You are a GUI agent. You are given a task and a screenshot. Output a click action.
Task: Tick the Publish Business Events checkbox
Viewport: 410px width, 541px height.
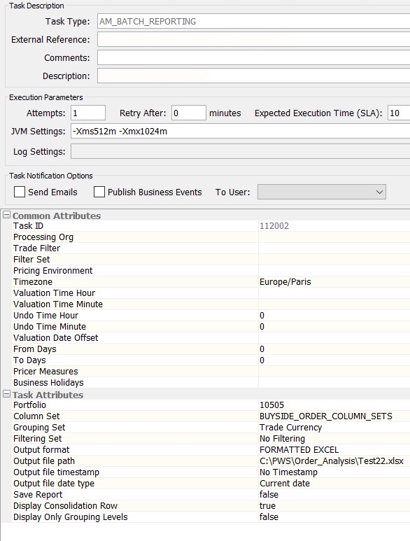point(99,192)
